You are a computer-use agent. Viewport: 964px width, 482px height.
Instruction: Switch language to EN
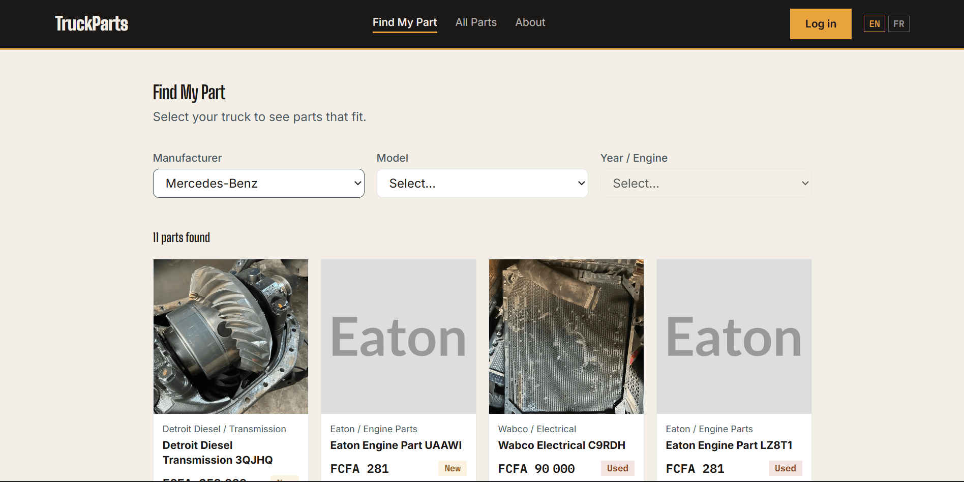tap(875, 24)
